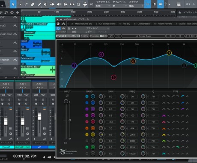
Task: Switch to the 4 - Pro EQ tab
Action: [x=125, y=24]
